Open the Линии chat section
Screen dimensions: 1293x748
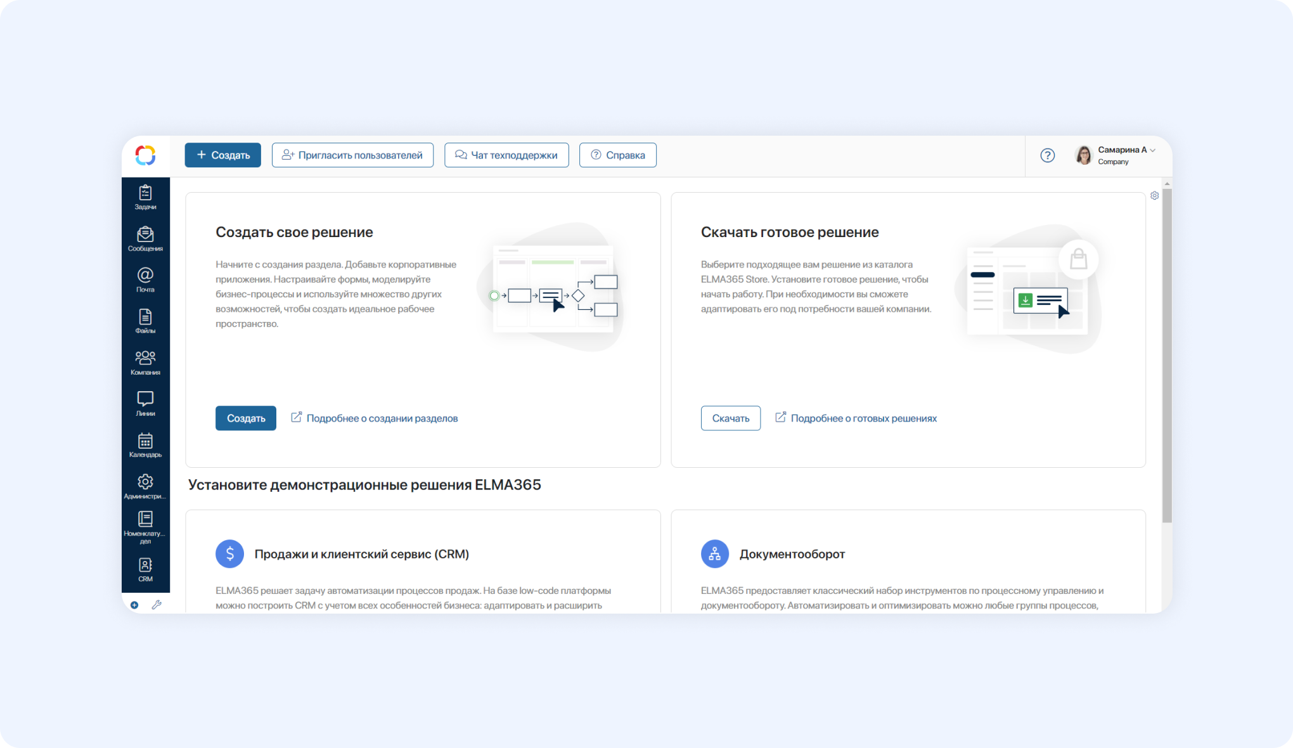(x=145, y=404)
